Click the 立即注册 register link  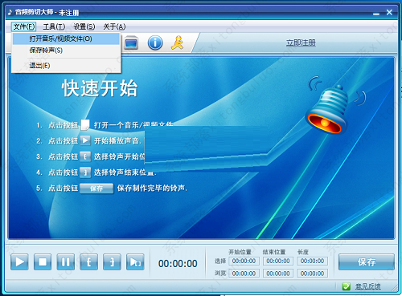pos(301,43)
